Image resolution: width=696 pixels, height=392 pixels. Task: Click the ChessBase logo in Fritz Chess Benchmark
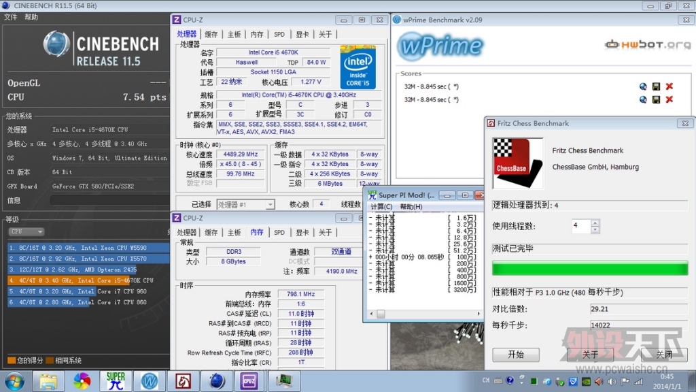(517, 163)
